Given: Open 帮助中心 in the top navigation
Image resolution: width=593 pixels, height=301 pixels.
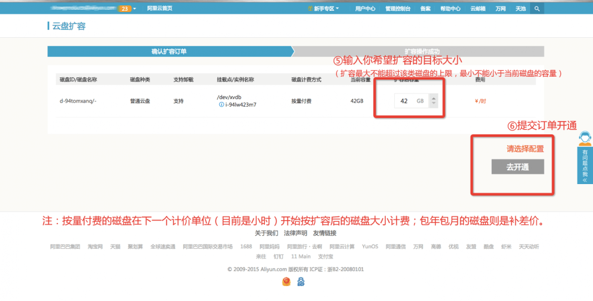Looking at the screenshot, I should (450, 9).
